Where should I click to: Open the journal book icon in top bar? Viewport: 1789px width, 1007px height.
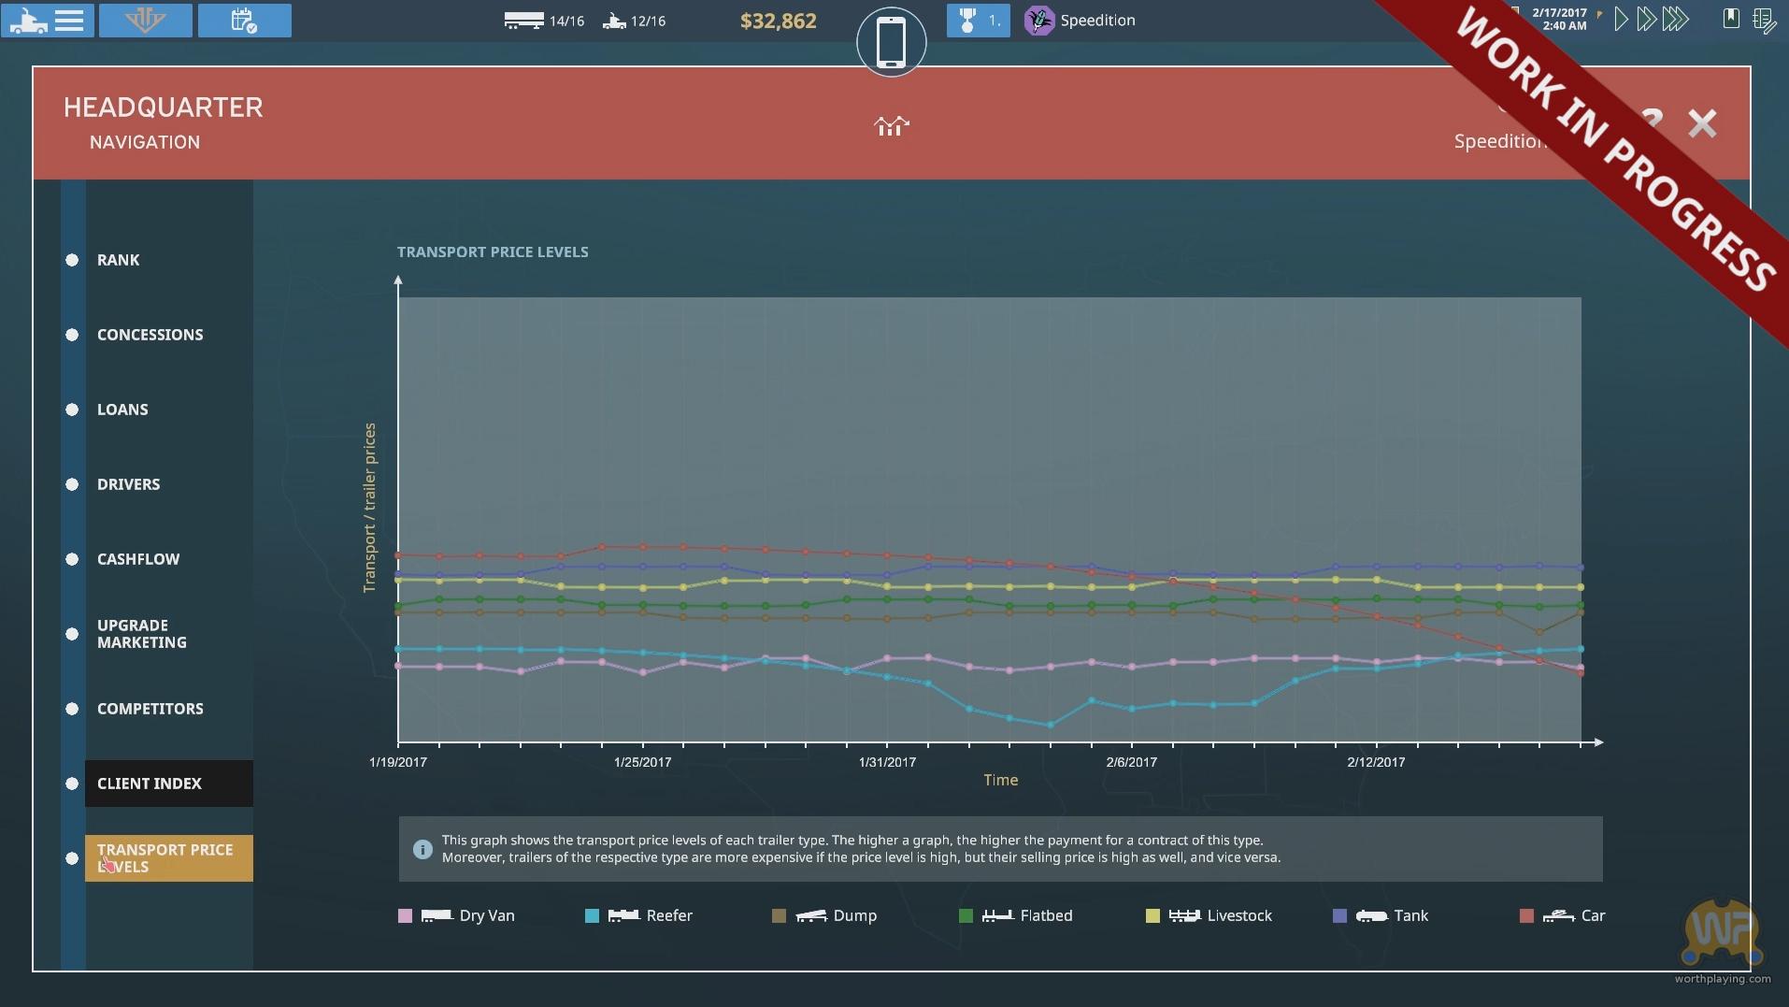point(1731,19)
